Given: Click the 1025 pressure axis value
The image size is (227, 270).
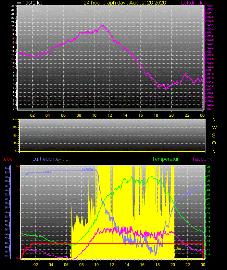Looking at the screenshot, I should pyautogui.click(x=209, y=13).
